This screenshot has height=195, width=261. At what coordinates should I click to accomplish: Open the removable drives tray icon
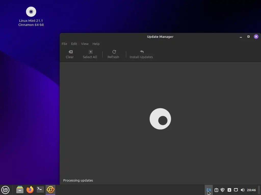pyautogui.click(x=229, y=190)
